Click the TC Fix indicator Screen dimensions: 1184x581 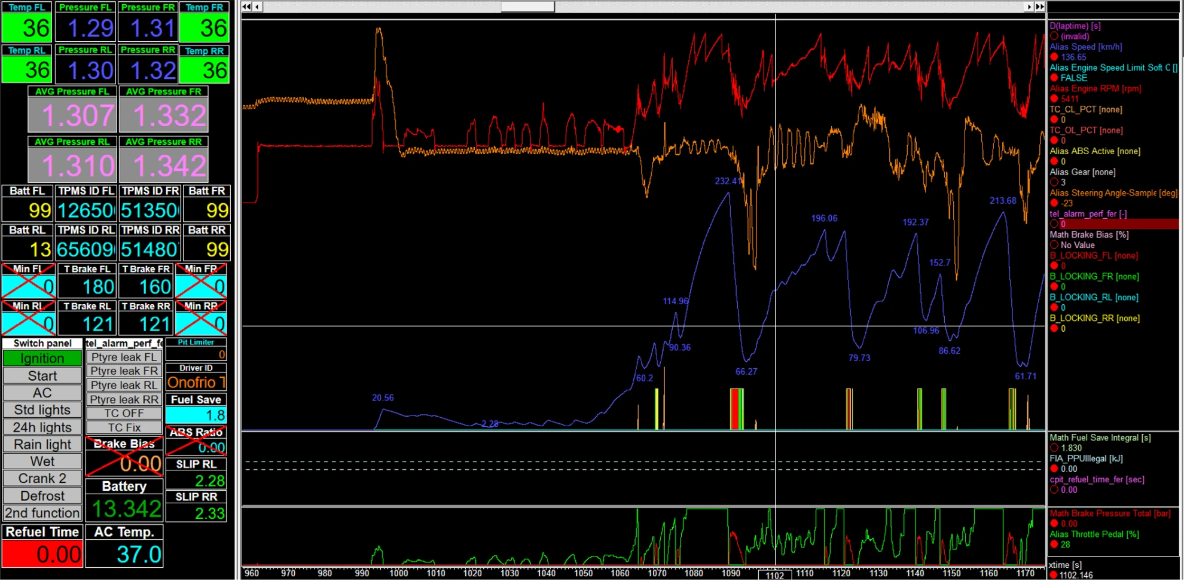(124, 427)
